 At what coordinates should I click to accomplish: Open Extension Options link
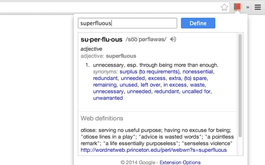click(180, 162)
